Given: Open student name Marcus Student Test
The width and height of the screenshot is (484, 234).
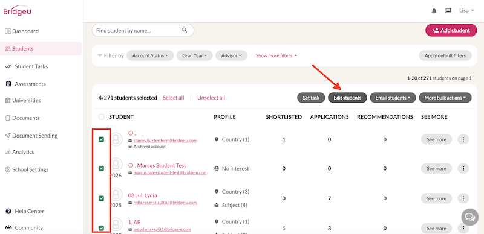Looking at the screenshot, I should [162, 166].
